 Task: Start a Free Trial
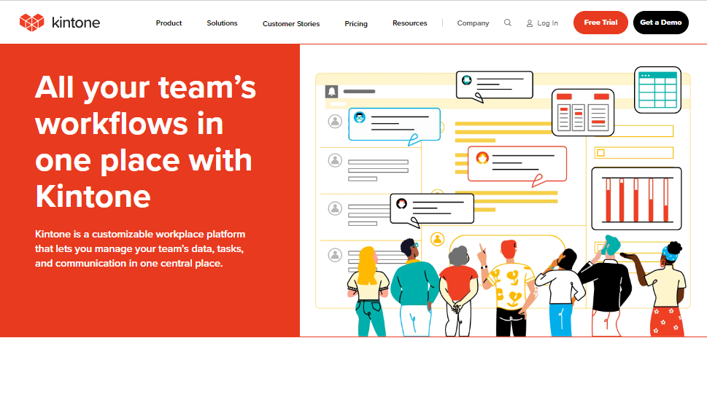point(600,23)
